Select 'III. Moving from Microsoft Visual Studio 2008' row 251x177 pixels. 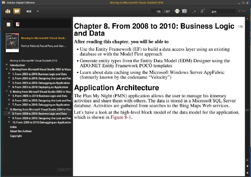point(40,109)
